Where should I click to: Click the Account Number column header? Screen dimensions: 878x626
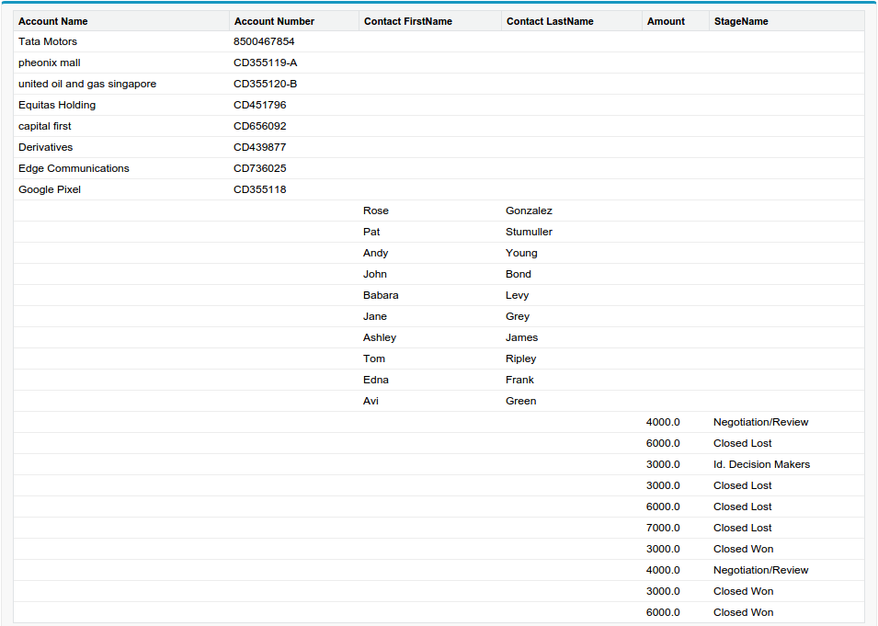pos(274,21)
